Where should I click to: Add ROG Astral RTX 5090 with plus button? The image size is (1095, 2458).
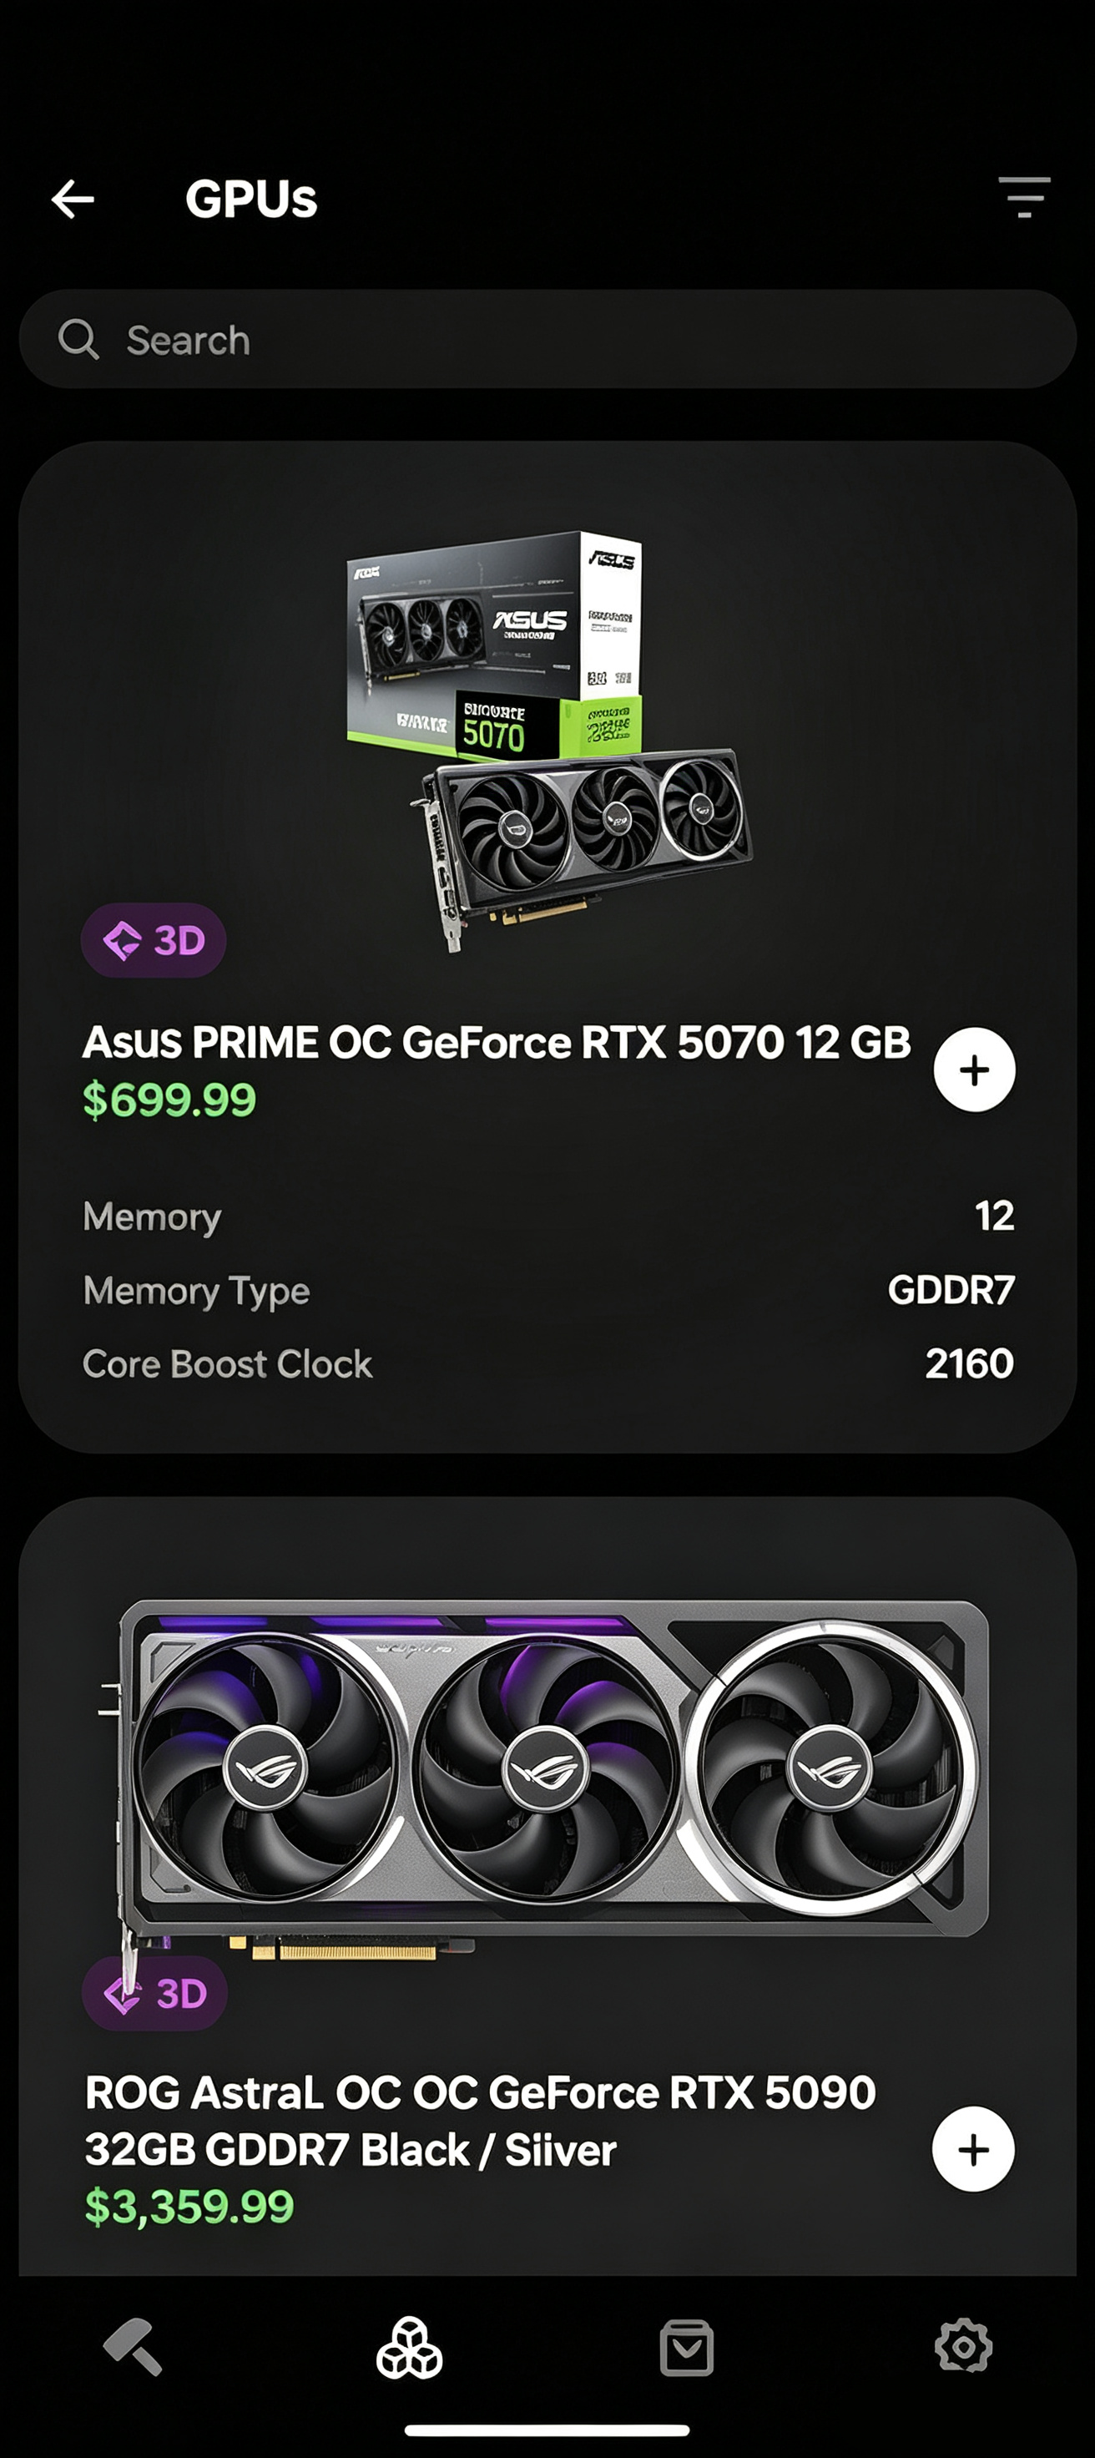[973, 2149]
